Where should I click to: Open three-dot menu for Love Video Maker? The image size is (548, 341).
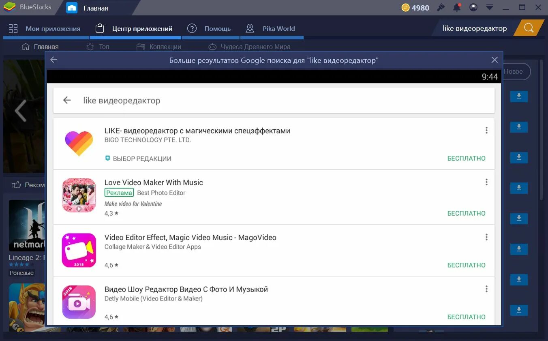486,182
